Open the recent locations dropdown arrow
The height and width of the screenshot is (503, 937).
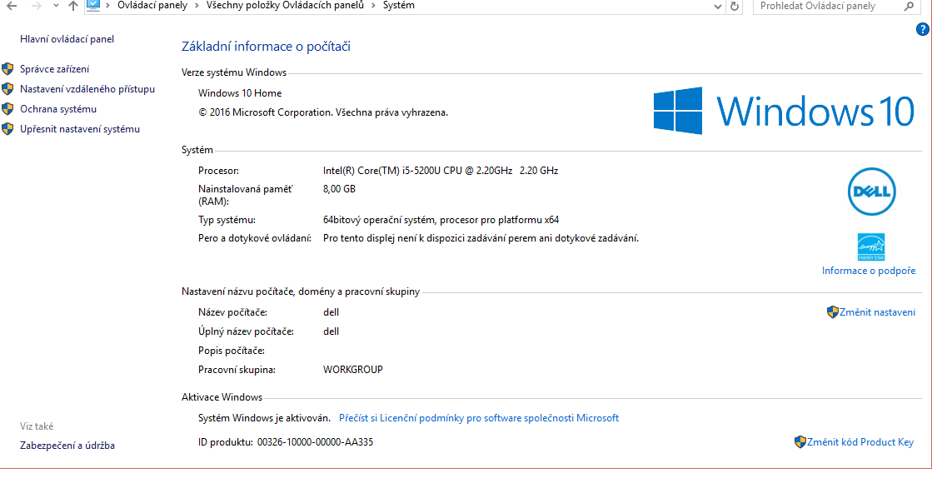click(x=56, y=6)
